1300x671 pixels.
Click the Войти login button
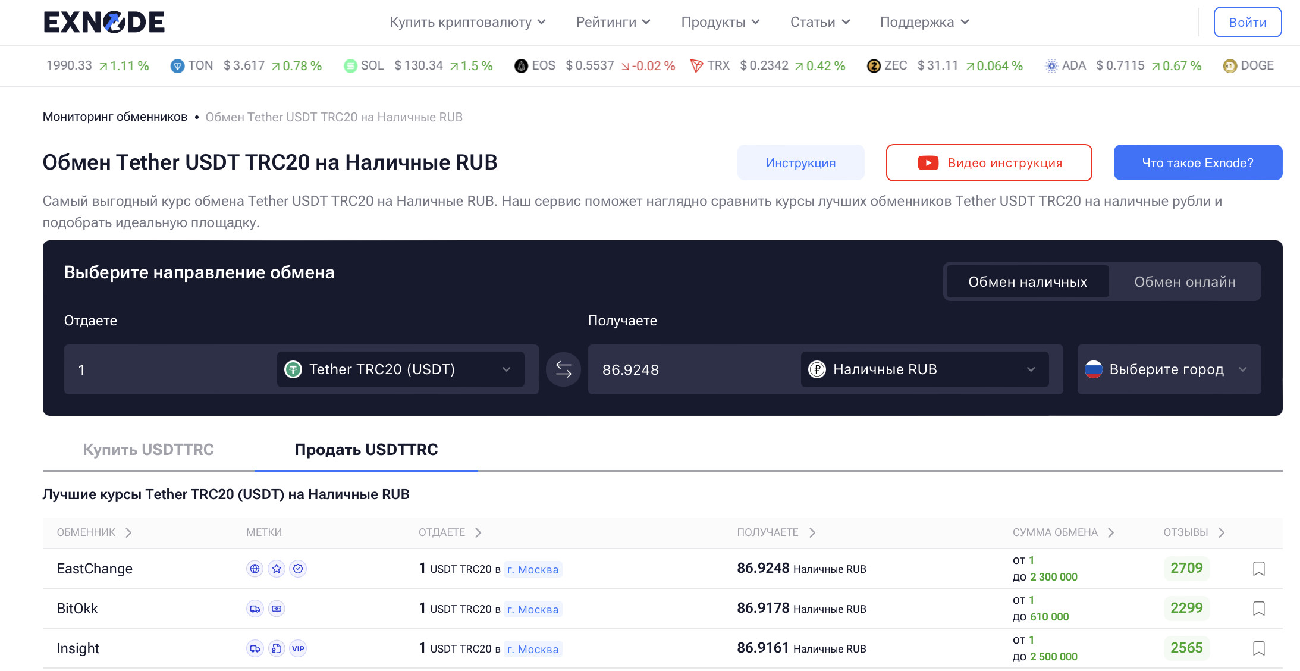[1247, 23]
